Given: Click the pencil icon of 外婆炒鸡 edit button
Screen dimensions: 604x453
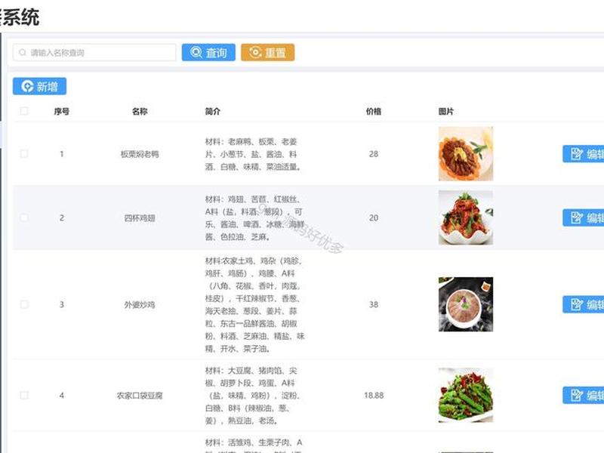Looking at the screenshot, I should (577, 304).
